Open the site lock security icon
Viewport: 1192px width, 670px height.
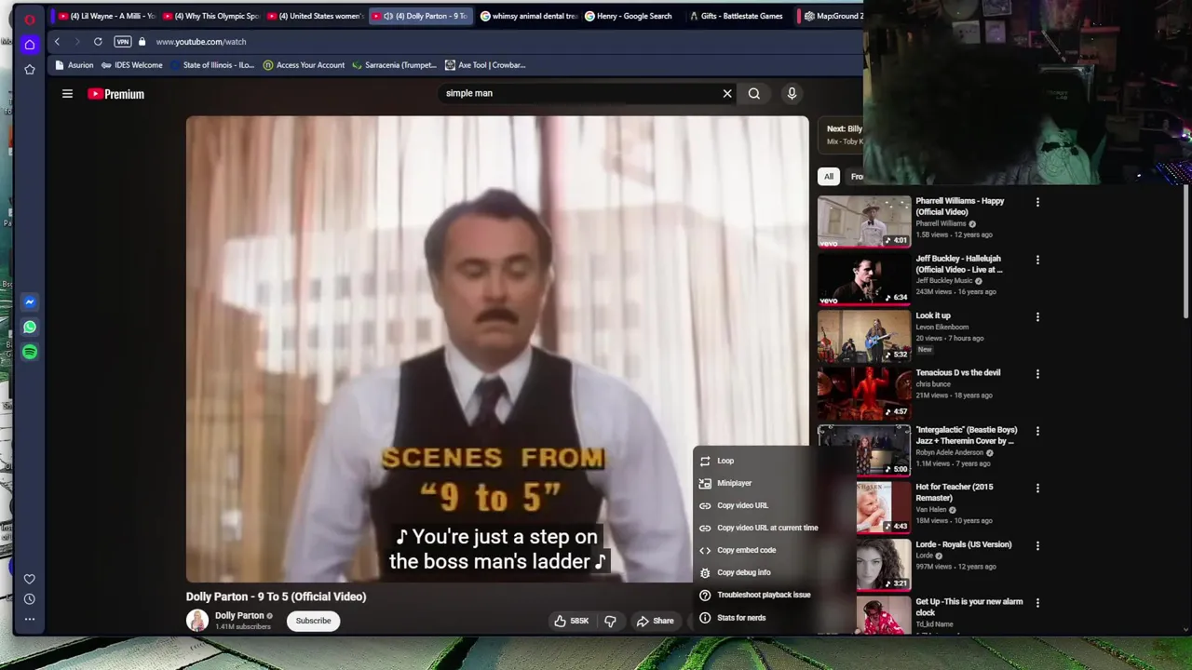click(x=142, y=41)
